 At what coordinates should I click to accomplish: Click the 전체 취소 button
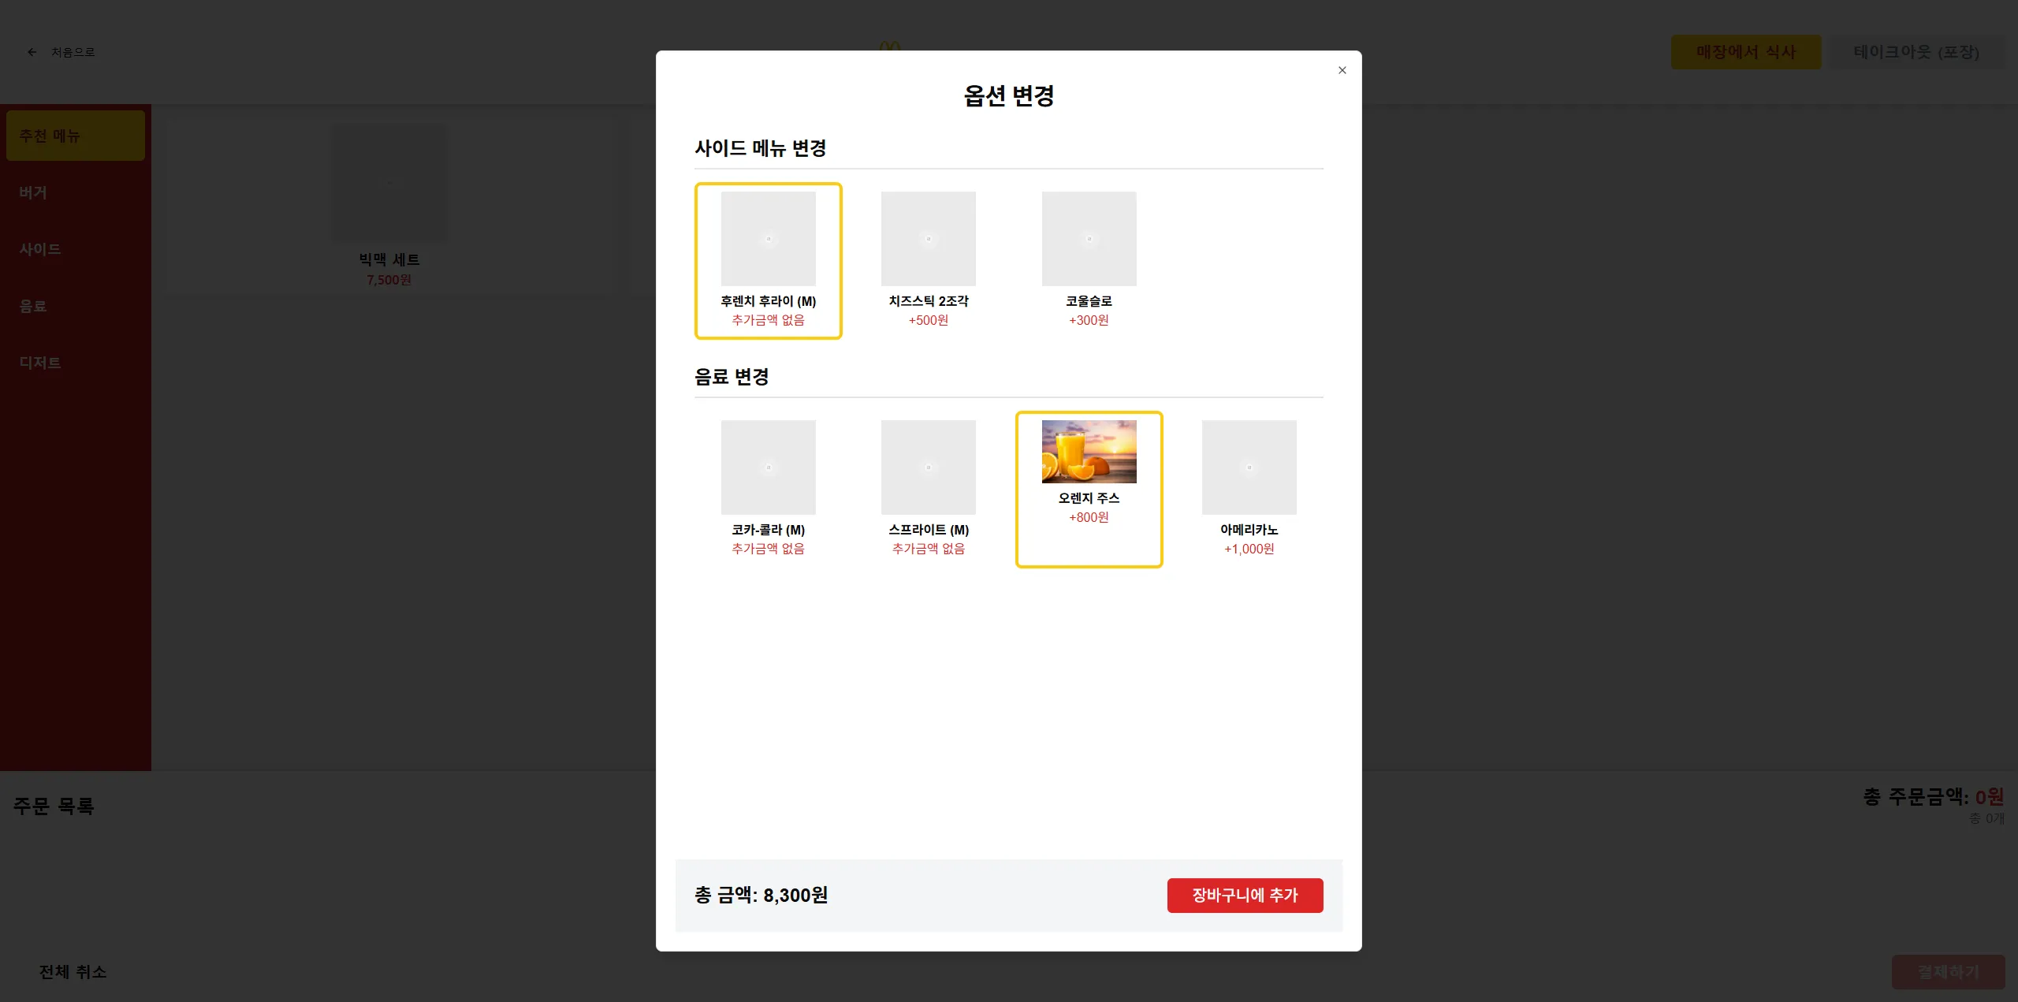pos(73,971)
